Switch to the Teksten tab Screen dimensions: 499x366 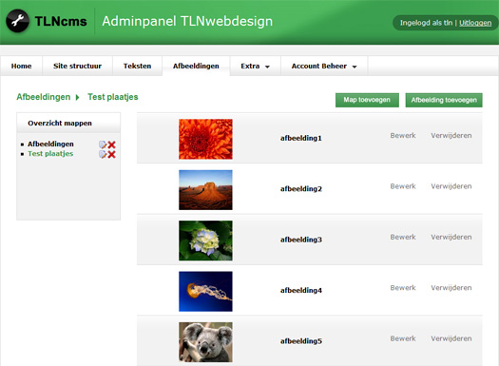pyautogui.click(x=137, y=66)
